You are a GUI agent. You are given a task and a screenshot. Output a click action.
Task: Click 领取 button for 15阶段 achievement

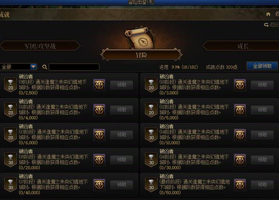pyautogui.click(x=122, y=159)
